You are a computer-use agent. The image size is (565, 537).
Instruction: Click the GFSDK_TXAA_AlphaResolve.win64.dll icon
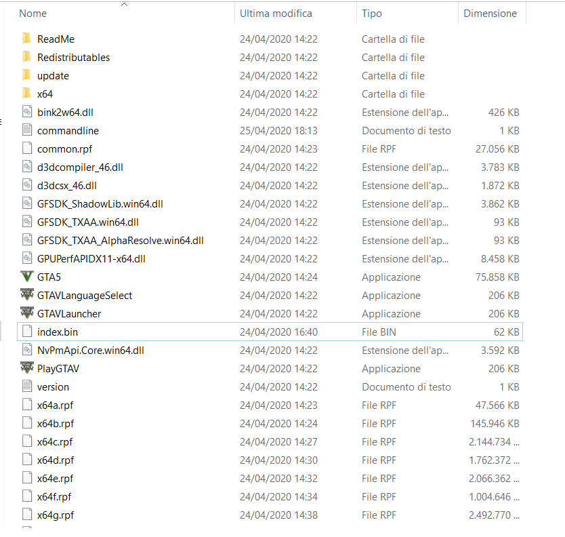click(x=27, y=240)
